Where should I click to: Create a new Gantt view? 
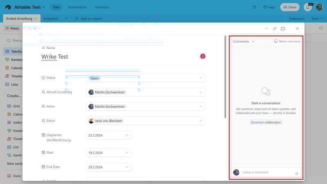click(x=14, y=155)
